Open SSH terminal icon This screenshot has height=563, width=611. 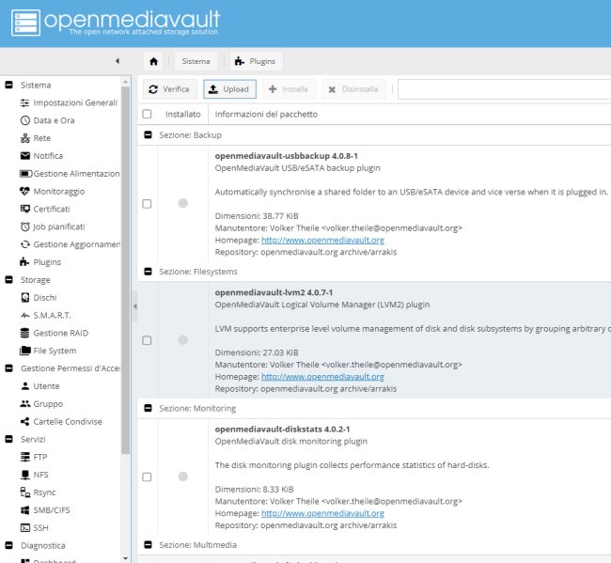click(25, 528)
